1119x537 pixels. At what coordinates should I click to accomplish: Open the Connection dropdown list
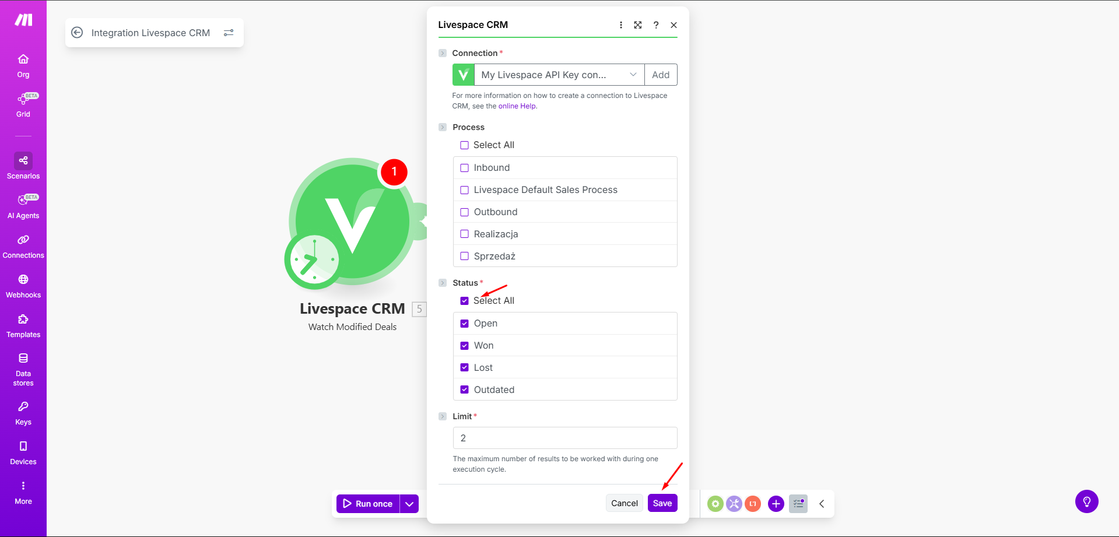click(x=559, y=75)
